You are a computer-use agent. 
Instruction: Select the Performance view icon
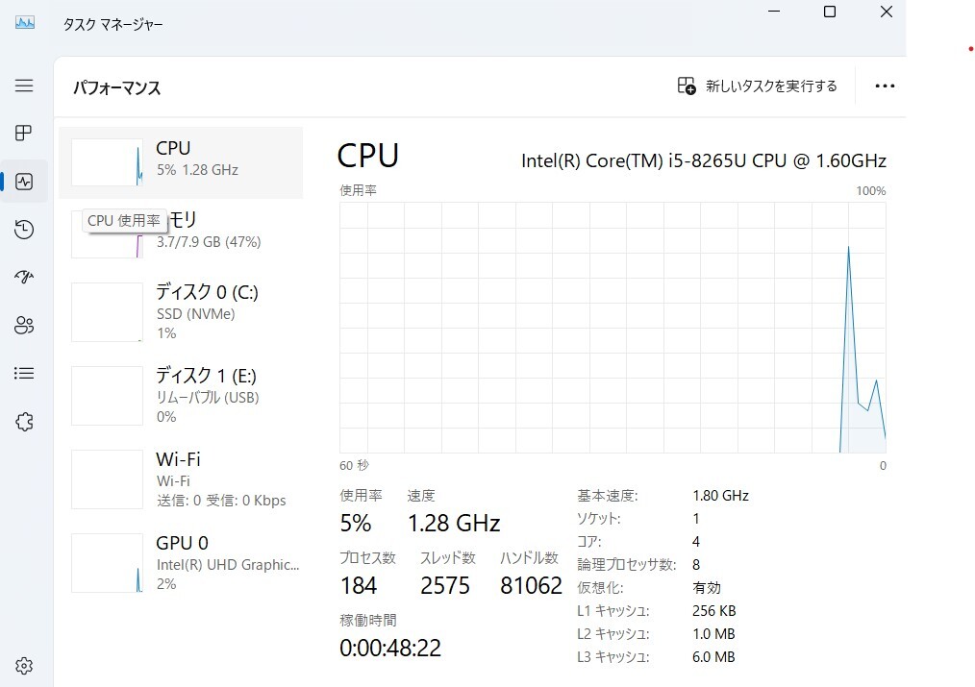point(24,181)
